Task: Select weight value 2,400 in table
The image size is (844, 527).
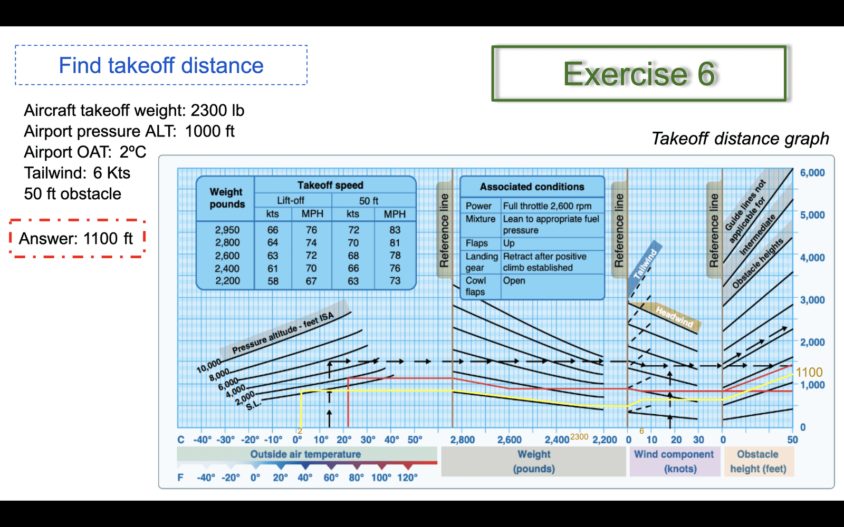Action: click(227, 268)
